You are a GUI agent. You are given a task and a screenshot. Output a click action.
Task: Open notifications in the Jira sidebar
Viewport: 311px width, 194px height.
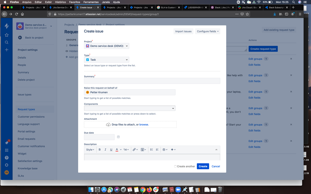[x=7, y=142]
